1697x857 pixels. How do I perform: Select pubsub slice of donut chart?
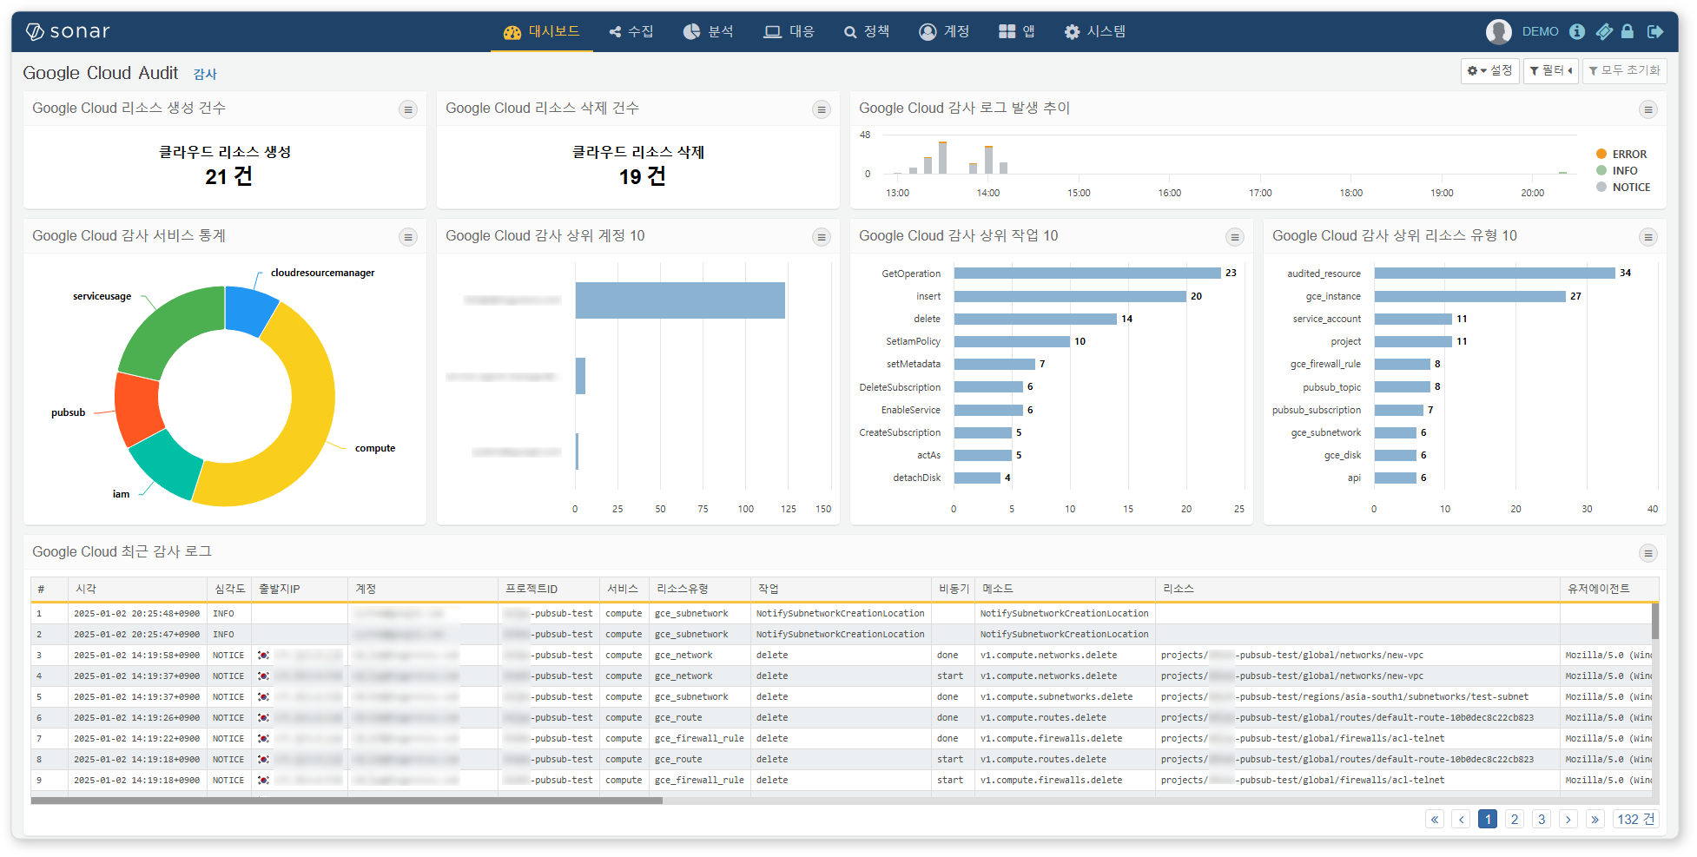tap(137, 410)
